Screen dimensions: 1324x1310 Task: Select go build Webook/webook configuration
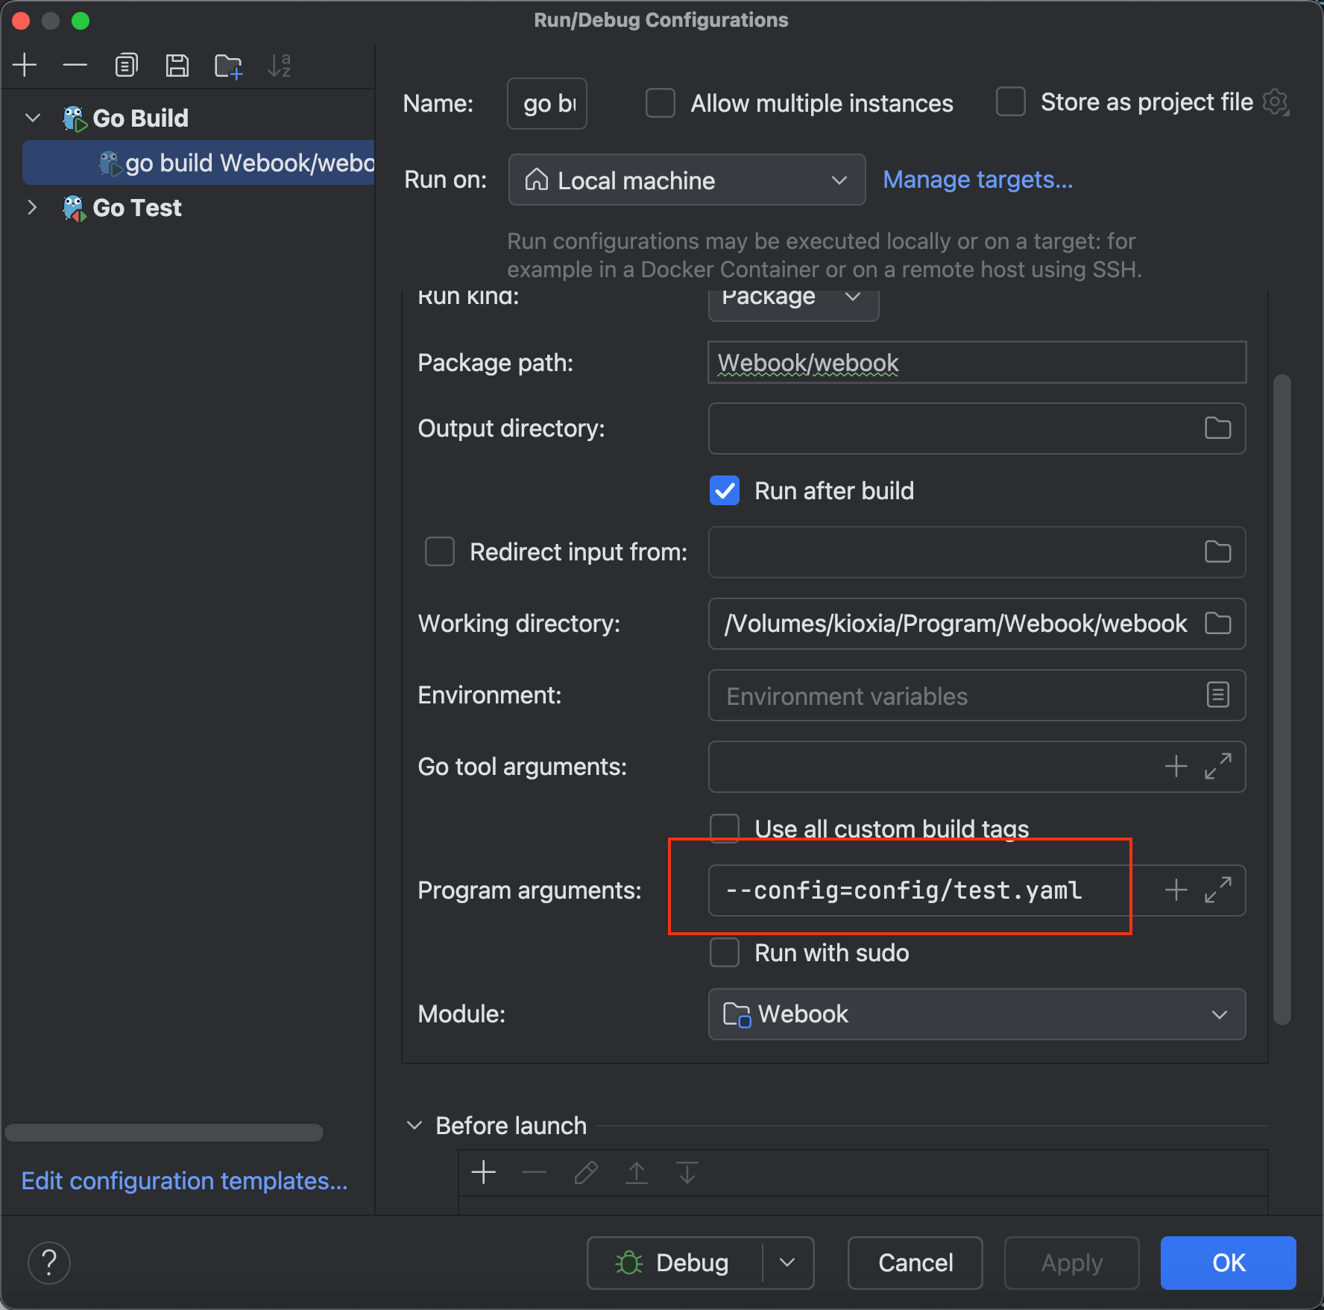(249, 163)
